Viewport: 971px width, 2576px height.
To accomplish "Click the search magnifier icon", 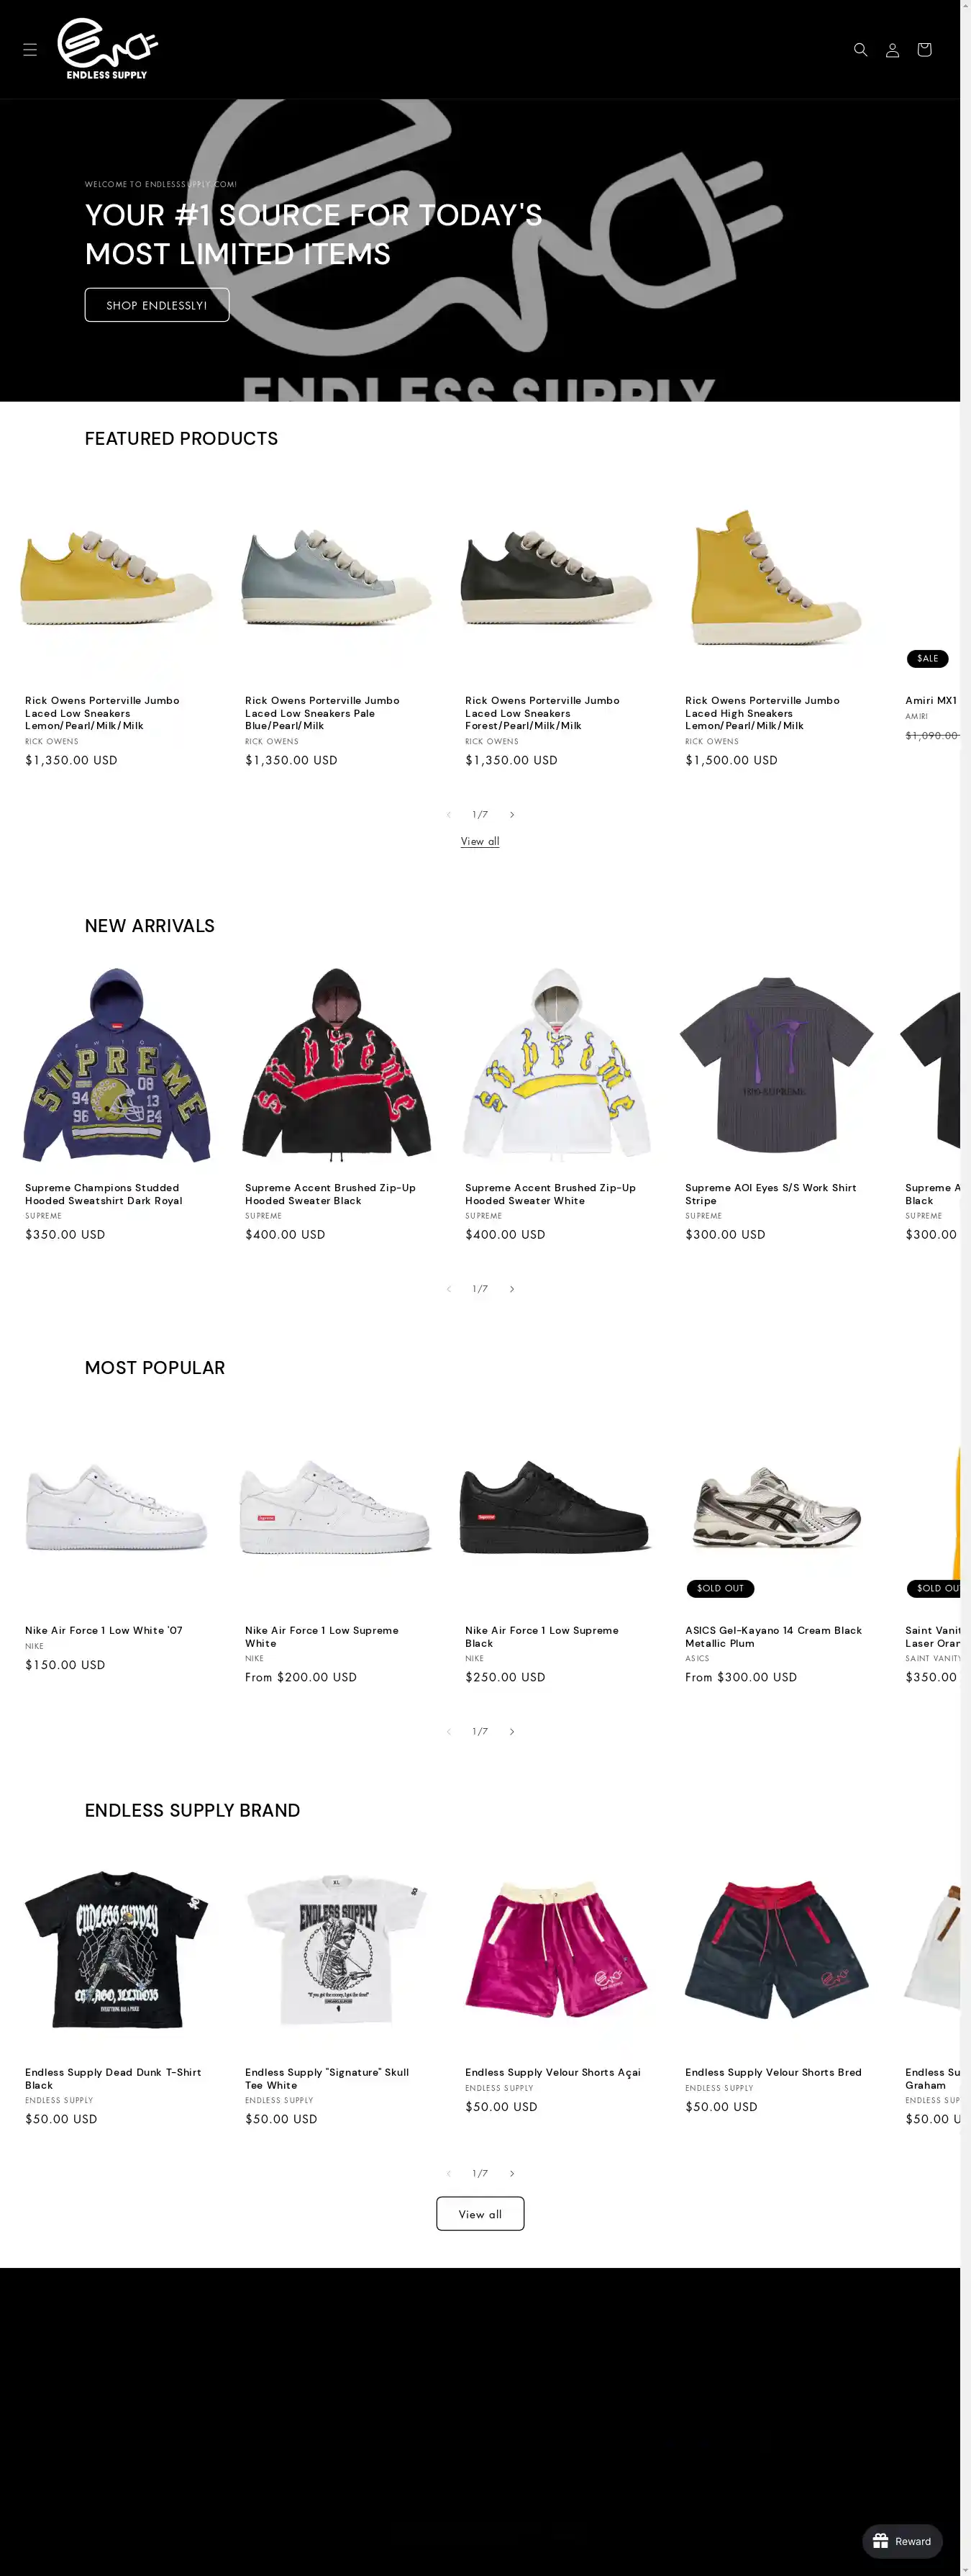I will point(860,49).
